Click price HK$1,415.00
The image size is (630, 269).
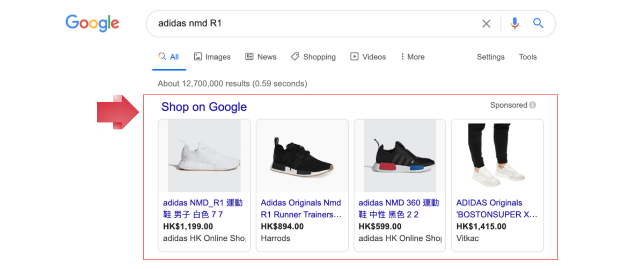(481, 226)
